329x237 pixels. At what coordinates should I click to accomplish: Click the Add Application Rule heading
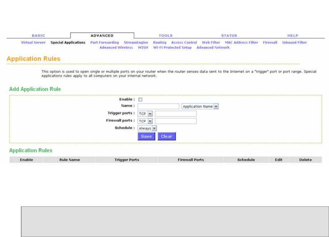tap(35, 89)
